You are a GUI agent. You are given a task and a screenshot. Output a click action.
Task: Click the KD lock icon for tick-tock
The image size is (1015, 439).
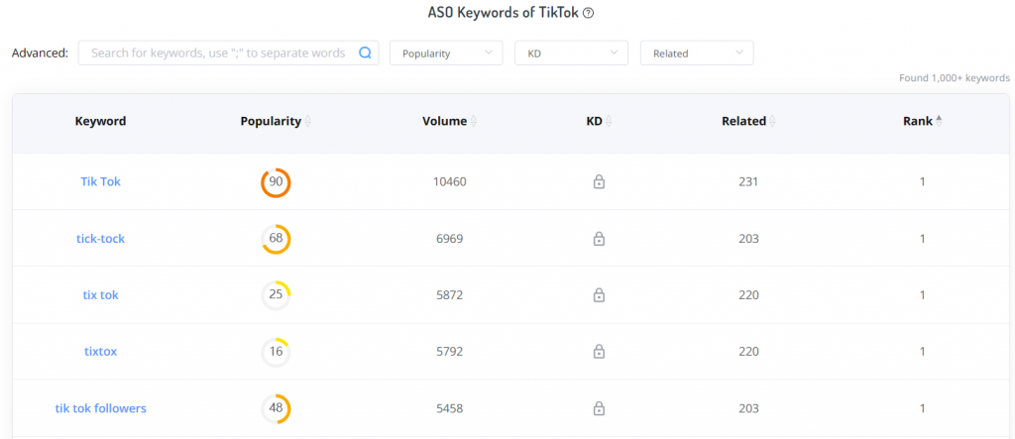[599, 239]
